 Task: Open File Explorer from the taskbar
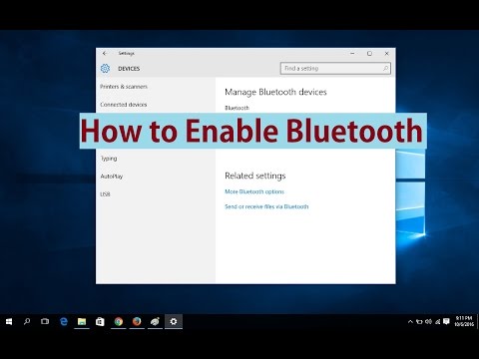[82, 321]
